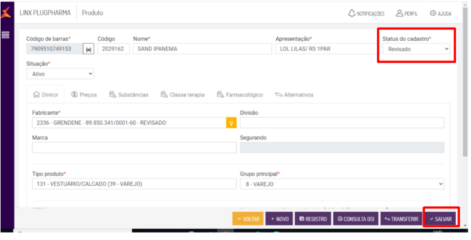Switch to the Substâncias tab

[129, 95]
